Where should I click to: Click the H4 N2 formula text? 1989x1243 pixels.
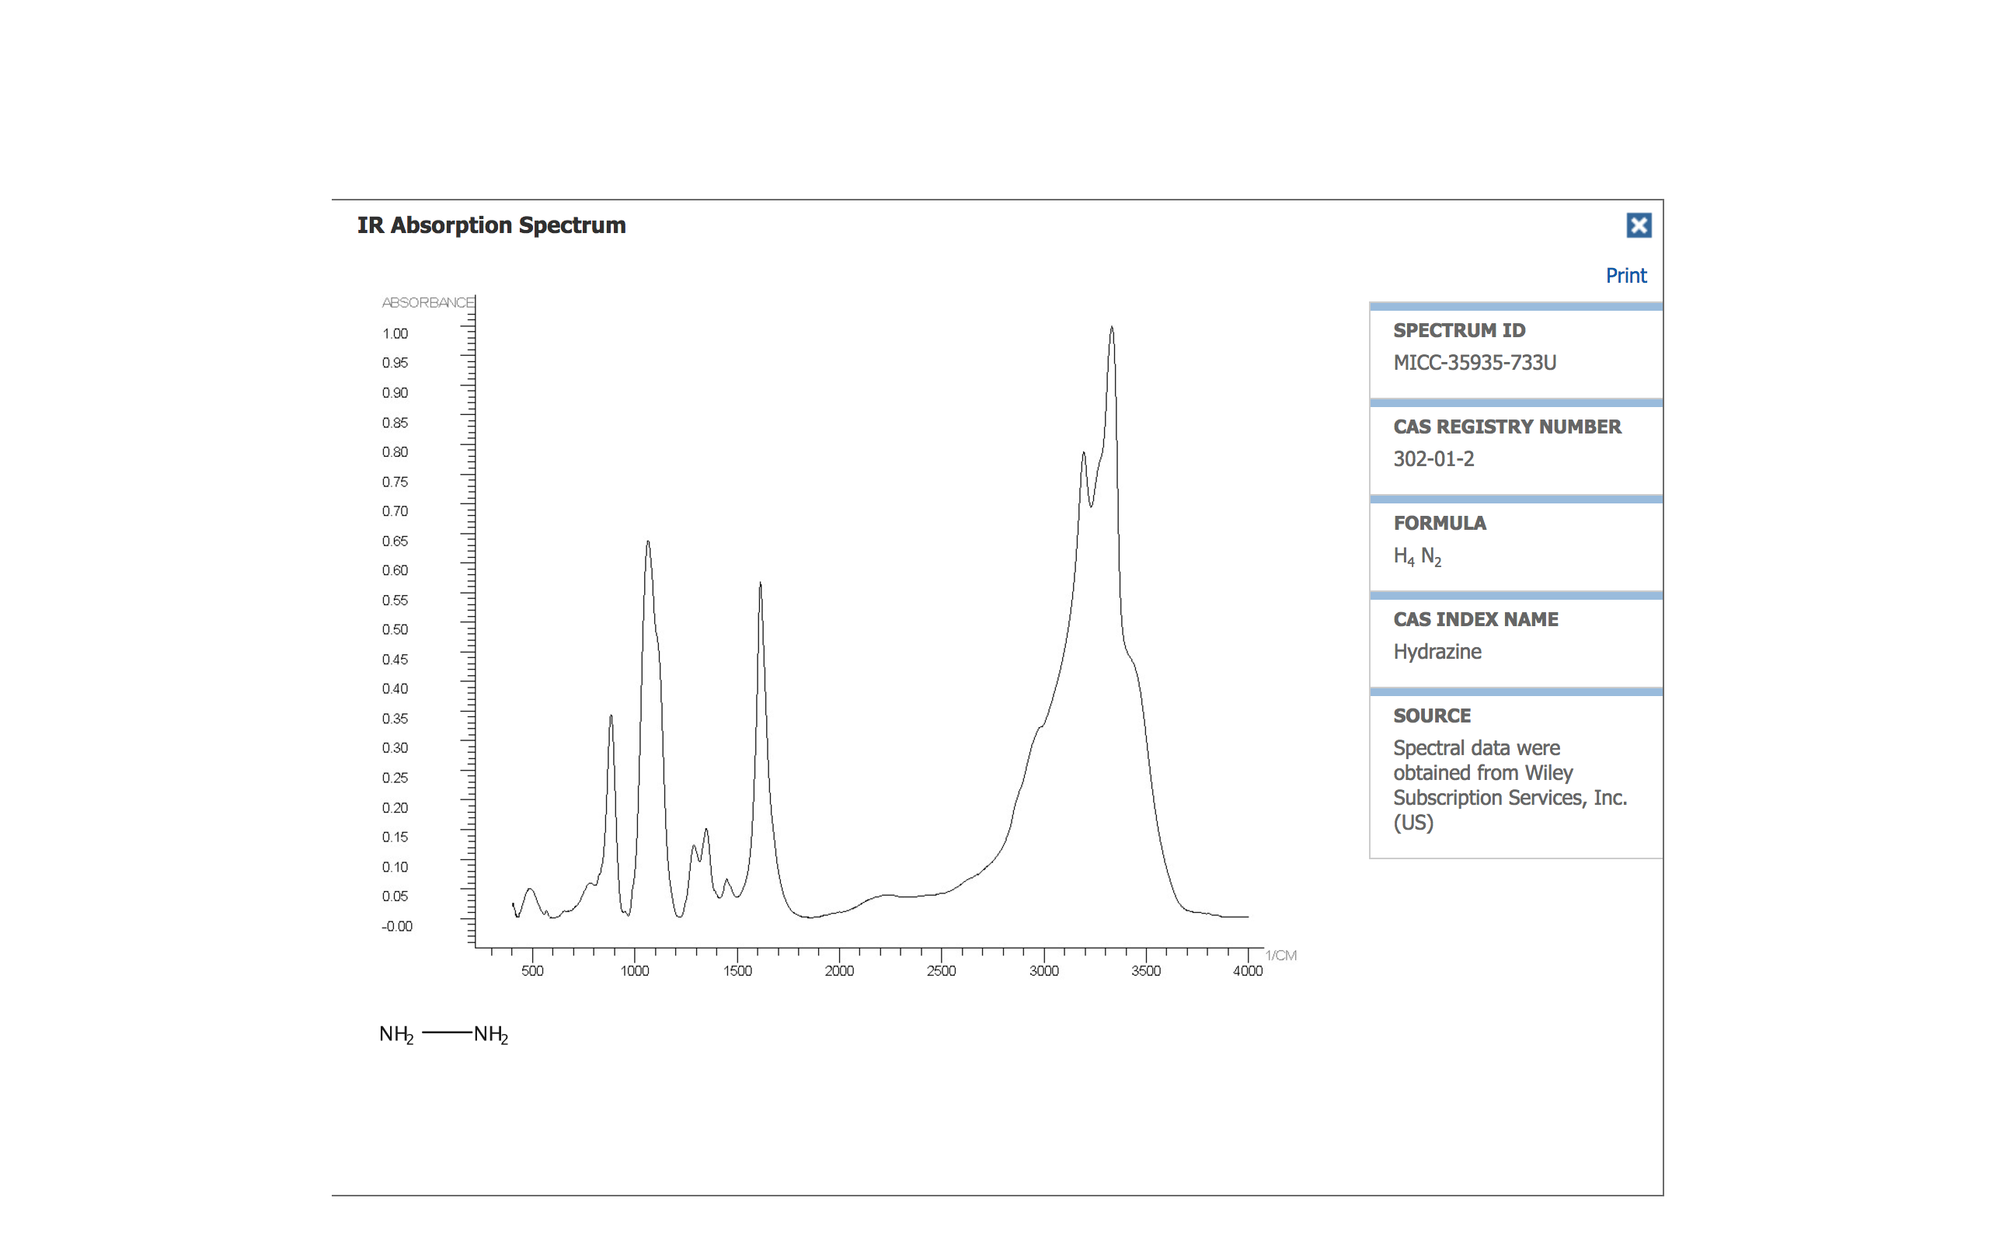1416,556
